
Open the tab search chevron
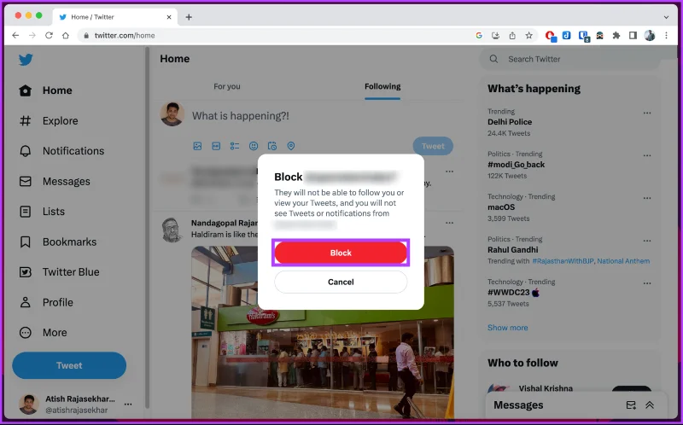(666, 17)
